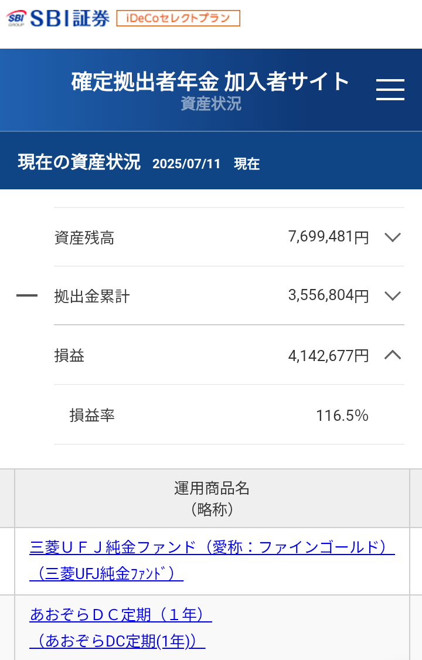The image size is (422, 660).
Task: Expand the 資産残高 chevron
Action: tap(393, 237)
